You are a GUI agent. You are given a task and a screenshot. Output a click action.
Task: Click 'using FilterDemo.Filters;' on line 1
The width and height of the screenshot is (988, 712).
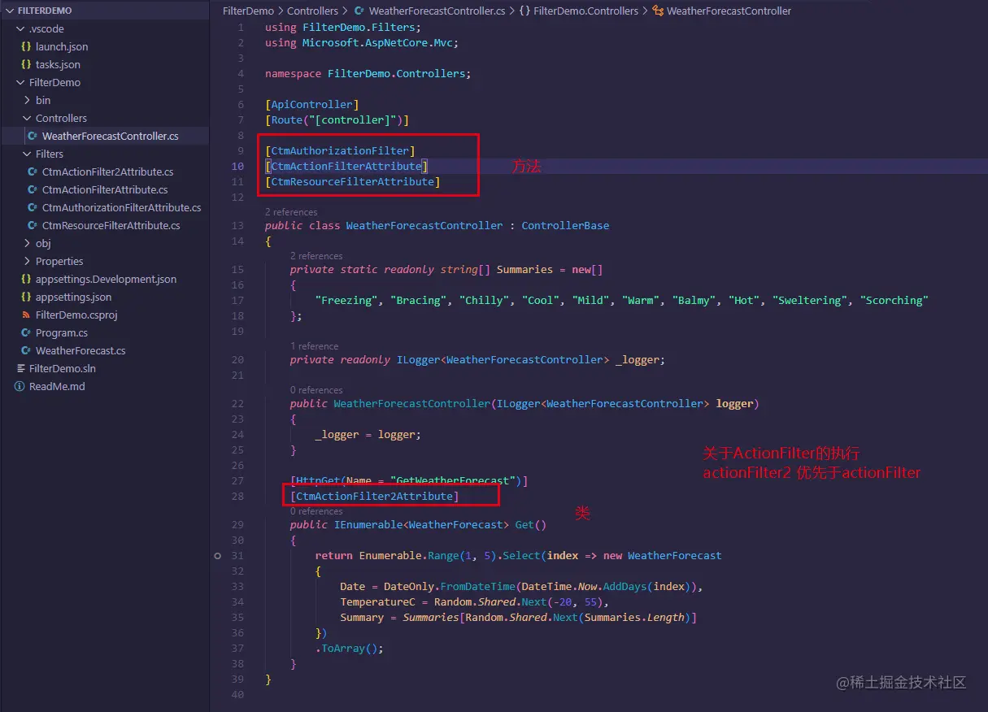pos(343,28)
